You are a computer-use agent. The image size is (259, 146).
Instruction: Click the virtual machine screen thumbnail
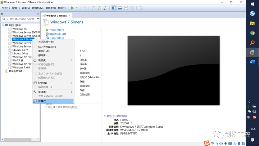pyautogui.click(x=174, y=70)
